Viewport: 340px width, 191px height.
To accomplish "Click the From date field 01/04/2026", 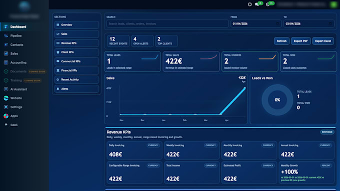I will [255, 23].
